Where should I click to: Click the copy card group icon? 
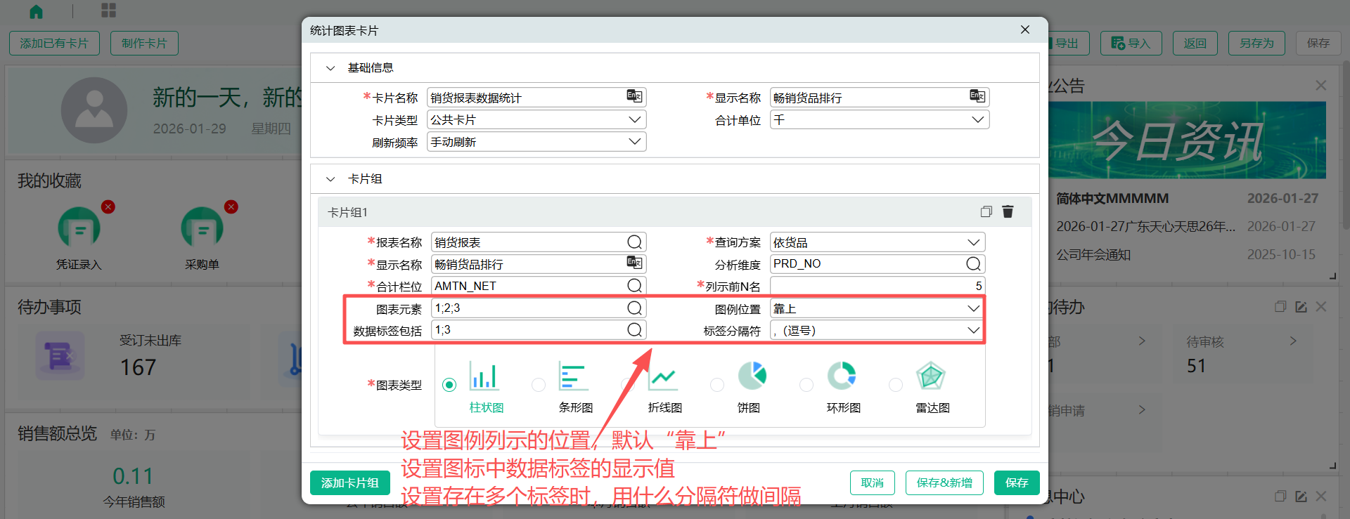[x=986, y=211]
